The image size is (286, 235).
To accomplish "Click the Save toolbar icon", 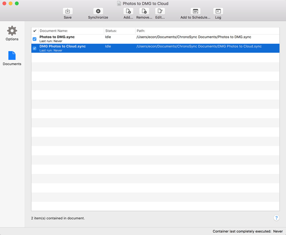I will click(67, 11).
